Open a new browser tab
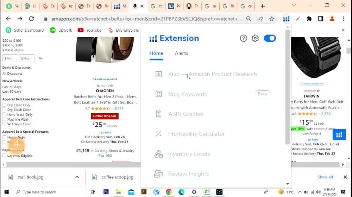 263,6
